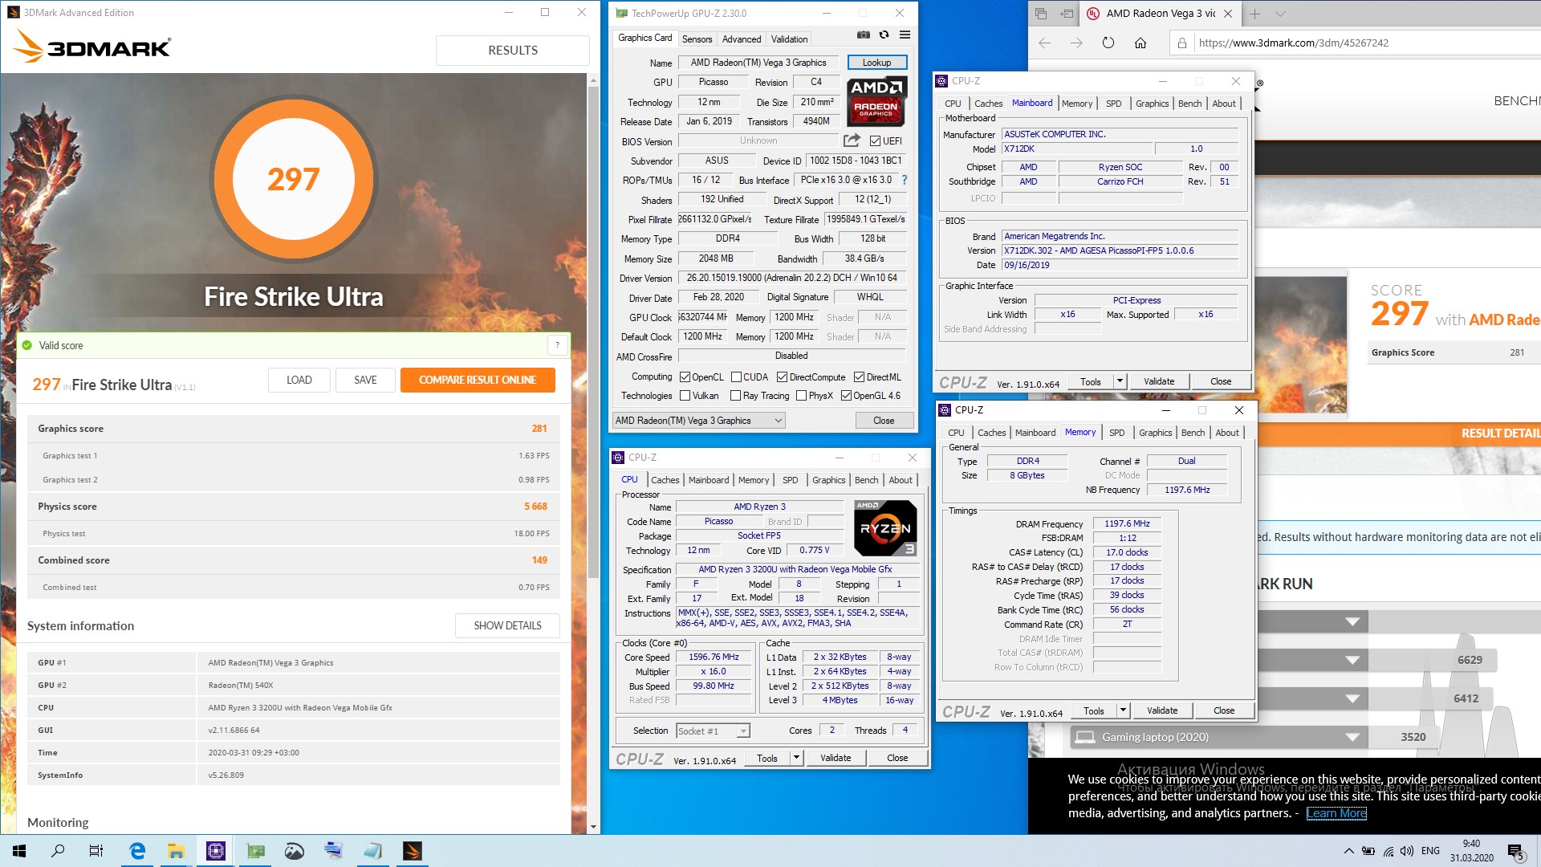Viewport: 1541px width, 867px height.
Task: Toggle the OpenCL checkbox
Action: [685, 377]
